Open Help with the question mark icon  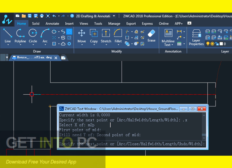click(72, 16)
